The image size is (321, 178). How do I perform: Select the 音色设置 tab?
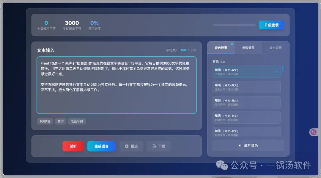pyautogui.click(x=221, y=48)
